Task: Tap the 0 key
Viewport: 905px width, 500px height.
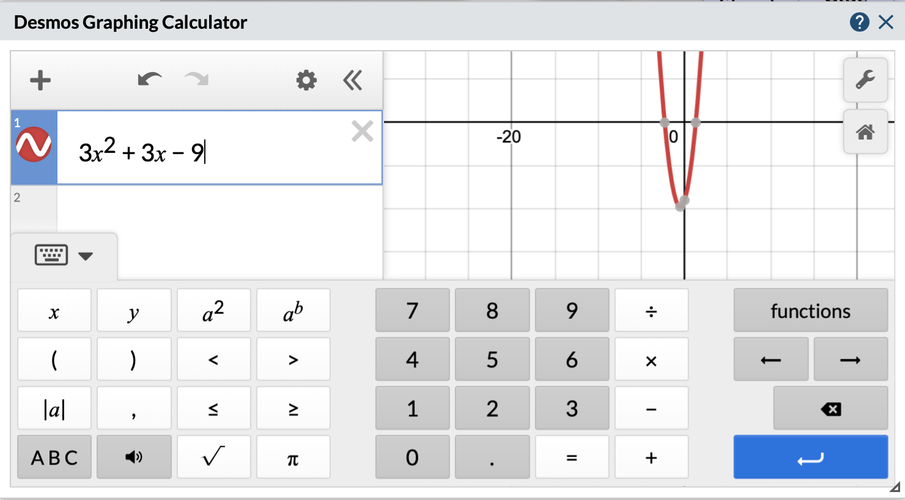Action: tap(413, 457)
